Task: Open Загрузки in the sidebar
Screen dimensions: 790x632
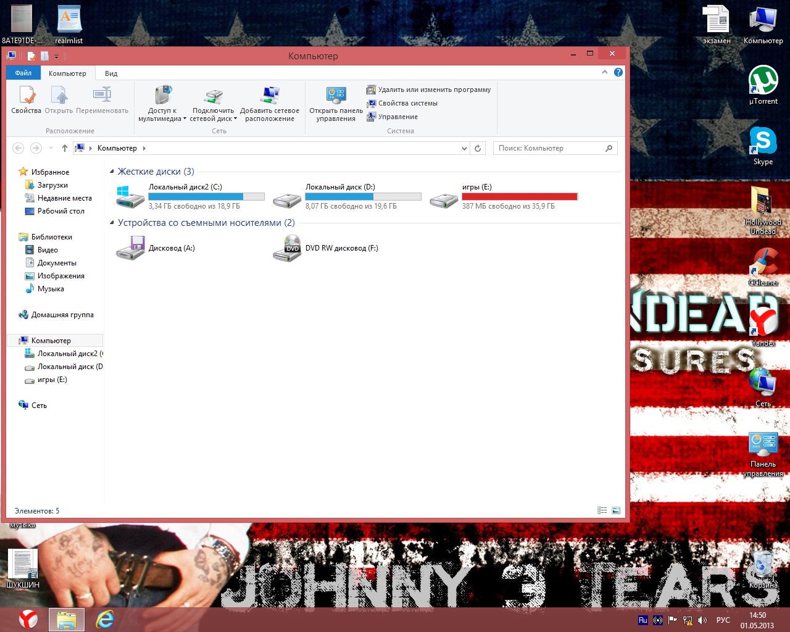Action: (x=46, y=185)
